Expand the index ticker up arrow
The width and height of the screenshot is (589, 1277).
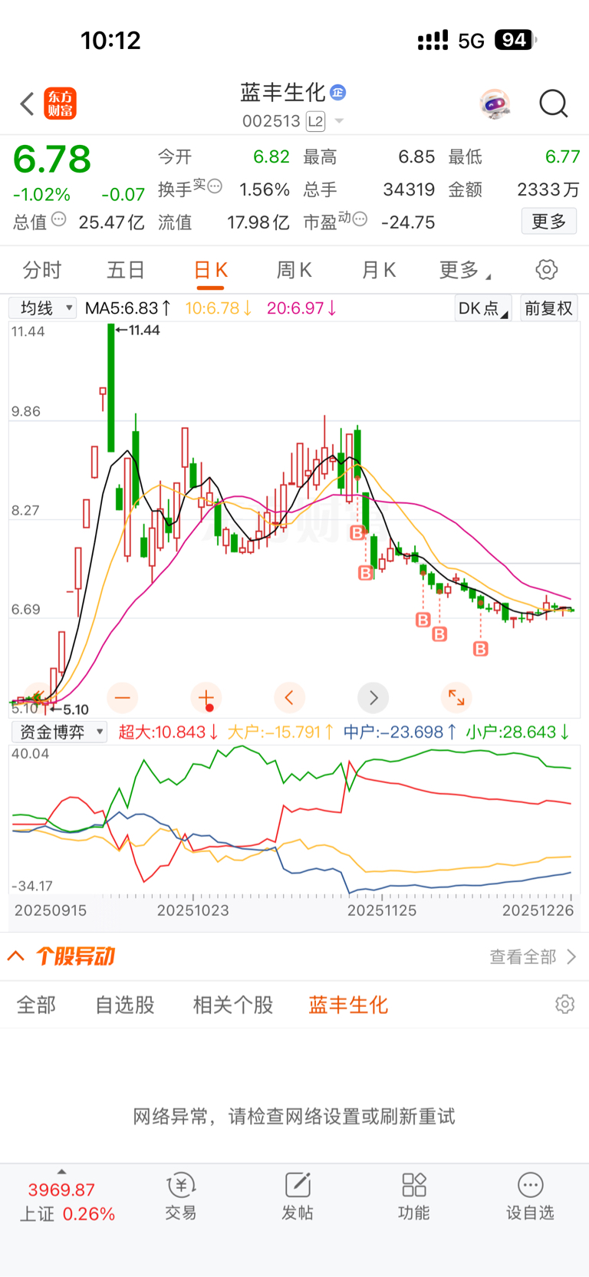click(62, 1172)
